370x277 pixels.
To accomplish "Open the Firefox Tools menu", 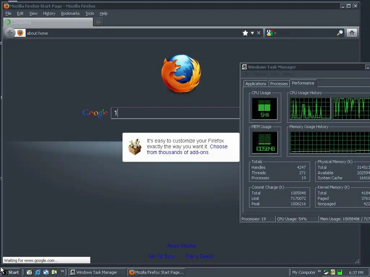I will pos(90,13).
